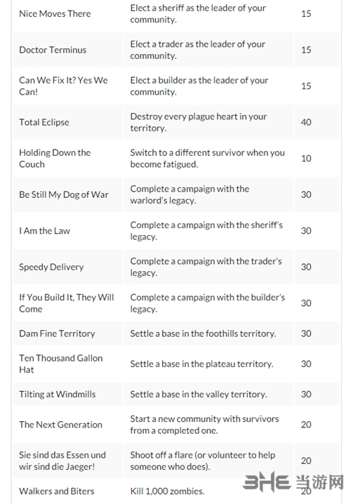The height and width of the screenshot is (504, 351).
Task: Select the 'Be Still My Dog of War' row
Action: pos(176,194)
